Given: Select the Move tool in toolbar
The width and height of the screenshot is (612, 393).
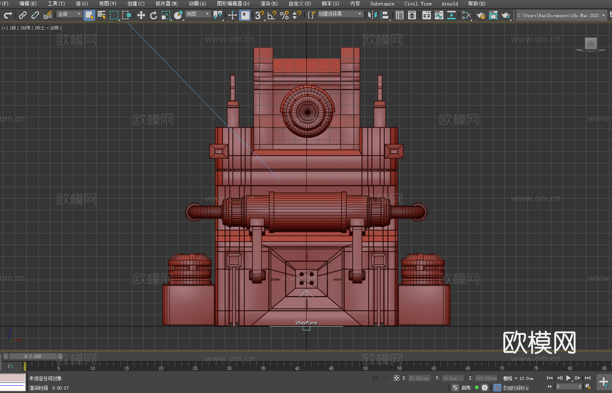Looking at the screenshot, I should [141, 15].
